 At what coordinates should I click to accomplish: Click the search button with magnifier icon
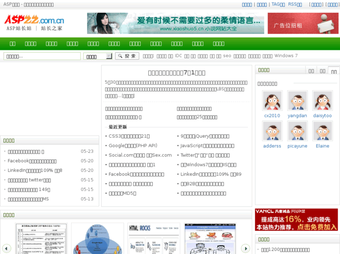pyautogui.click(x=127, y=56)
